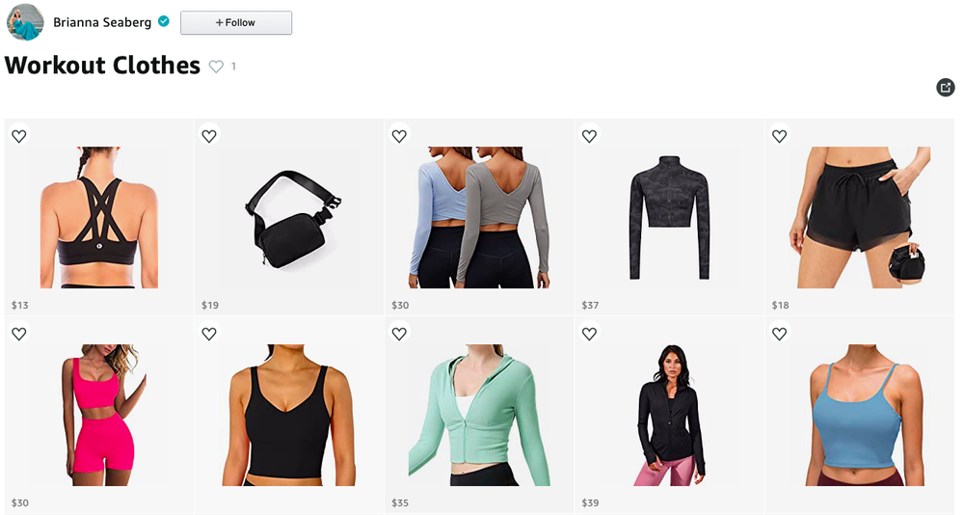964x515 pixels.
Task: Heart the black V-neck tank item
Action: [x=209, y=334]
